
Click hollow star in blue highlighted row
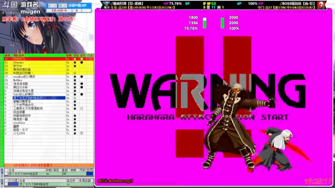75,98
